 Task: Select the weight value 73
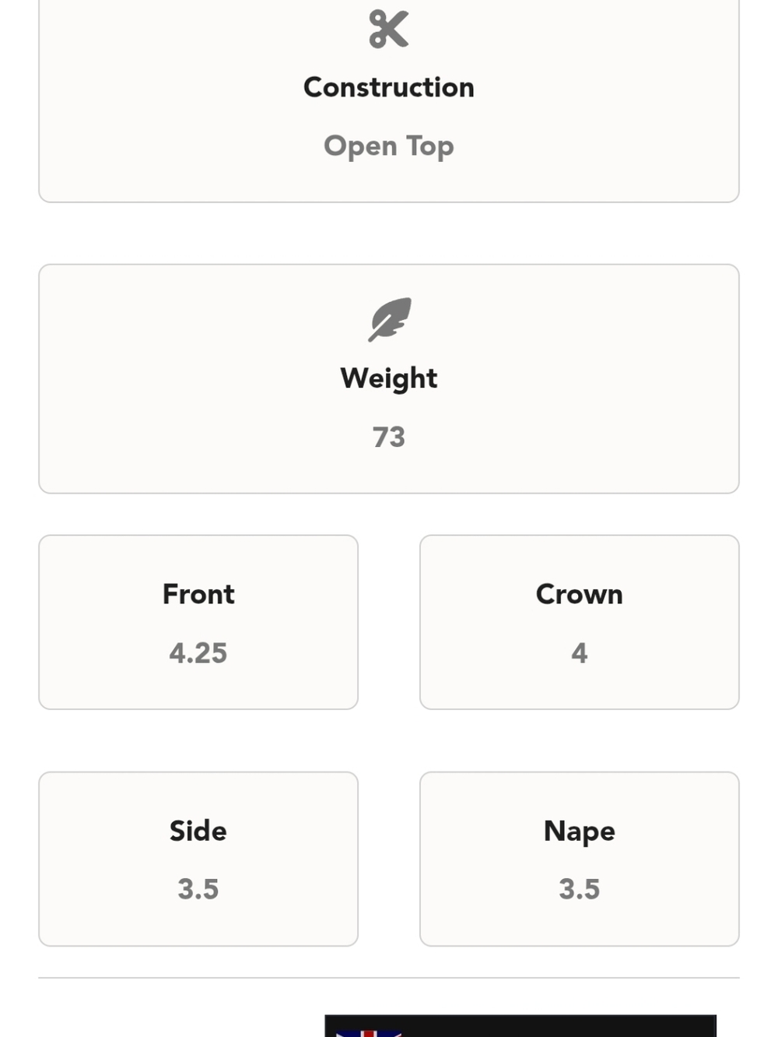point(389,437)
